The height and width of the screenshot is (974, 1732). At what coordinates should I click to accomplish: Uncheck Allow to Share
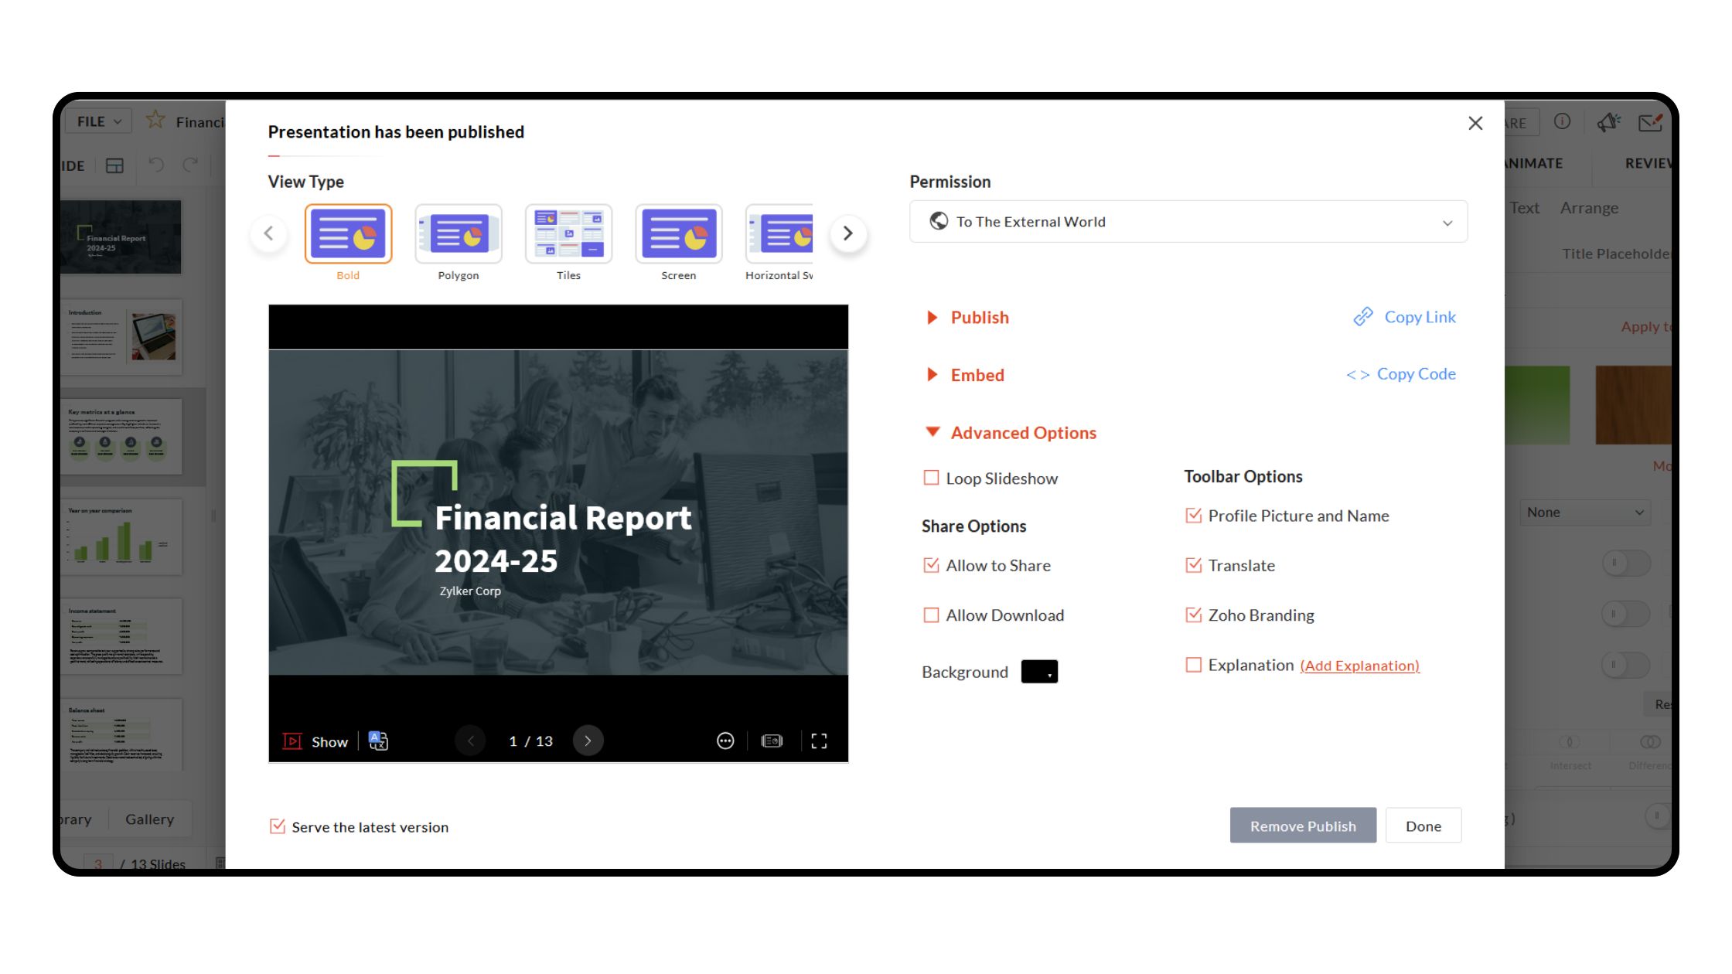[x=932, y=565]
